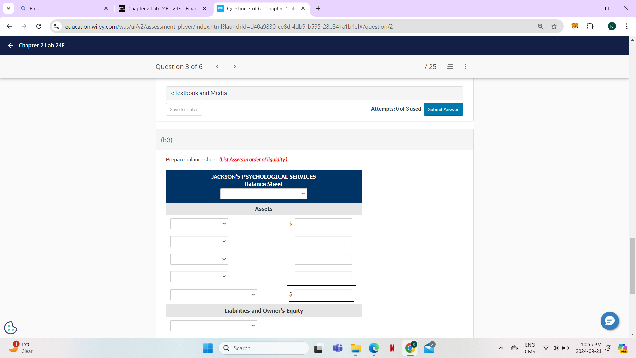Open the cookie preferences icon
This screenshot has width=636, height=358.
tap(10, 328)
